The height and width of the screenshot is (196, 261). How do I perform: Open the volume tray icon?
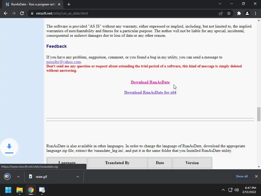[x=236, y=190]
